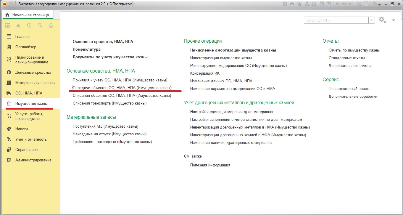Click the Поиск (Ctrl+F) search field
403x215 pixels.
[336, 20]
